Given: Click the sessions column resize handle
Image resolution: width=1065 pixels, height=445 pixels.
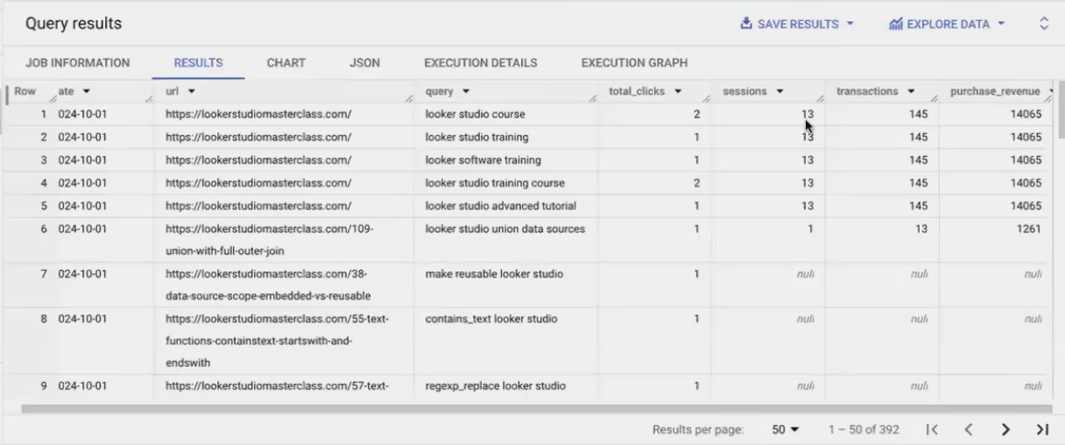Looking at the screenshot, I should click(x=821, y=99).
